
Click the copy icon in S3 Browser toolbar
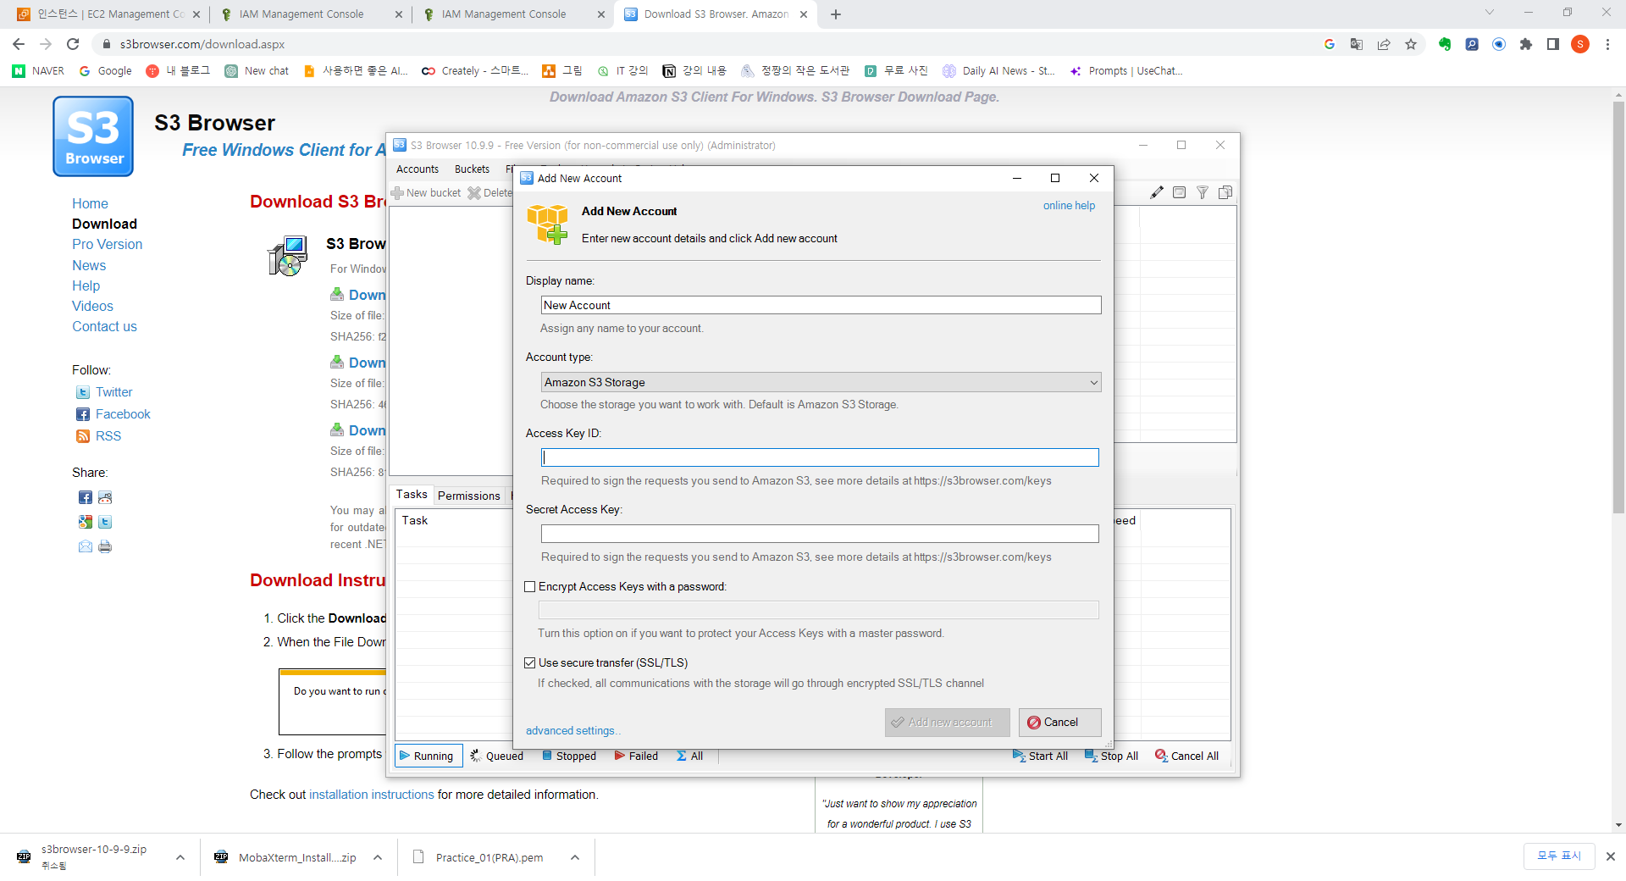click(1225, 192)
